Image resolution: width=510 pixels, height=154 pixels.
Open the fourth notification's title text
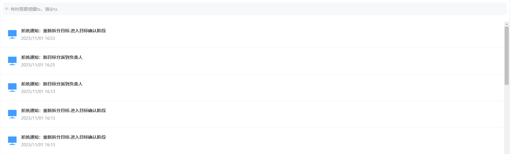point(63,110)
